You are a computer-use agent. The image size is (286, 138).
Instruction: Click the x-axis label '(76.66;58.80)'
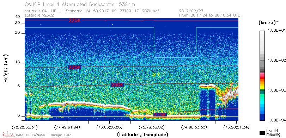click(x=109, y=127)
